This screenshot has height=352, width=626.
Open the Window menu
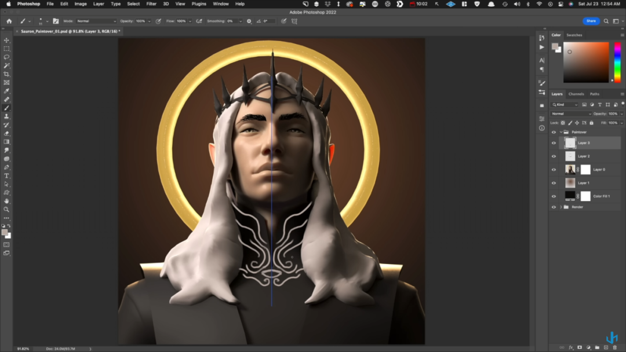point(221,3)
